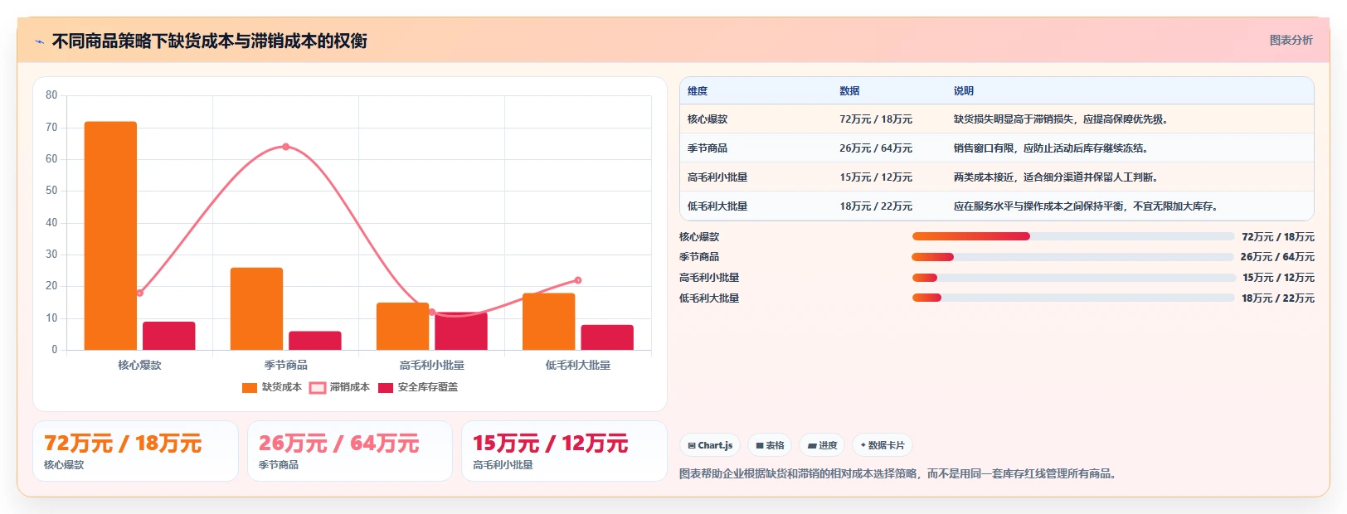Toggle the 滞销成本 legend item

tap(339, 387)
